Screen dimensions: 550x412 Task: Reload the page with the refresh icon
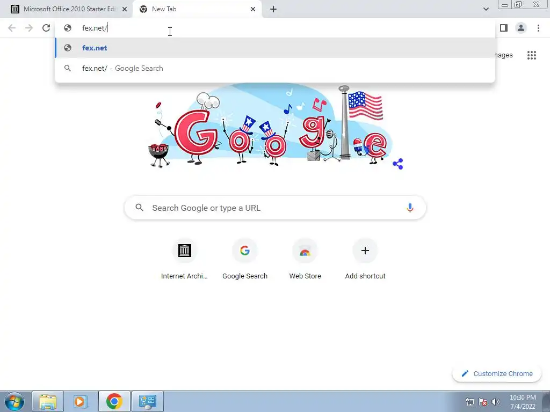(46, 28)
